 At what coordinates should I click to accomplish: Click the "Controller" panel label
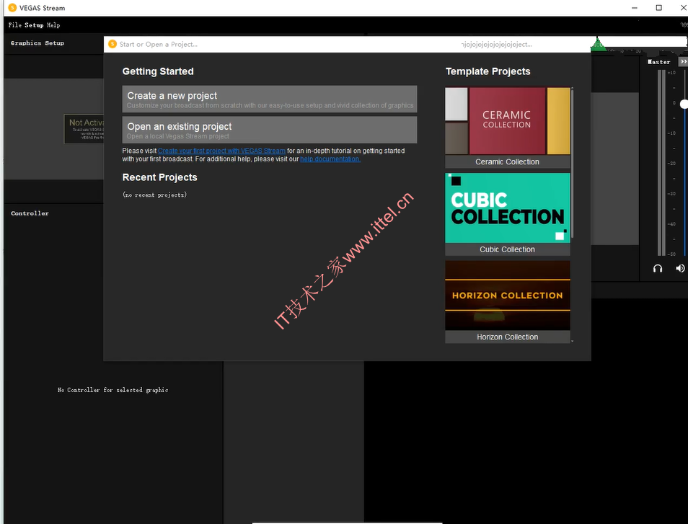click(x=30, y=213)
